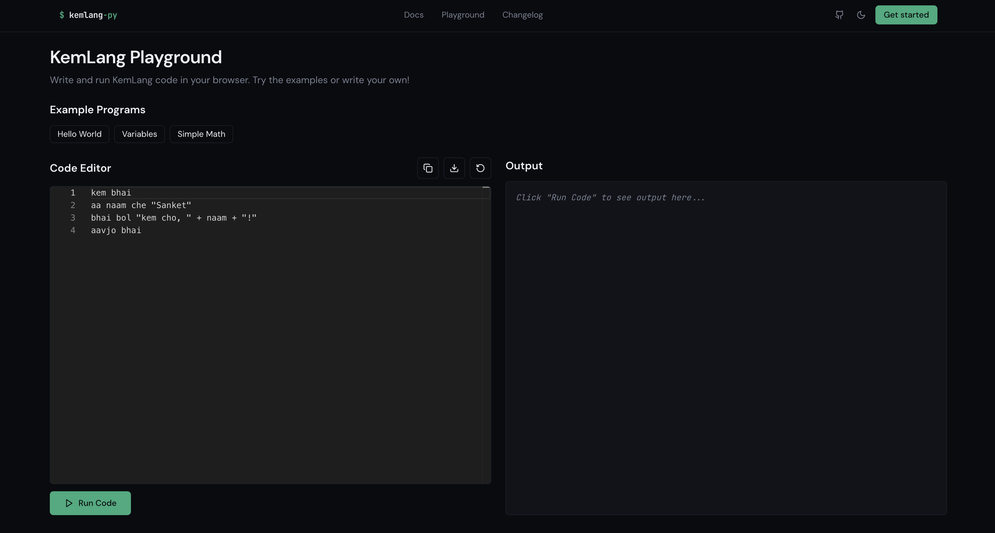
Task: Click the editor's vertical scrollbar
Action: [486, 335]
